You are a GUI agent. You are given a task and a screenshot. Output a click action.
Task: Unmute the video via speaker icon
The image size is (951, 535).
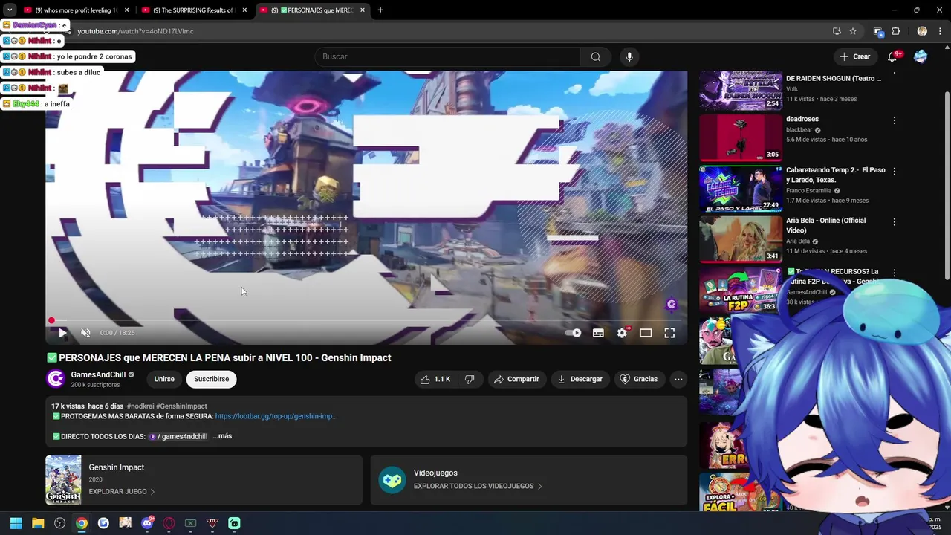point(85,333)
